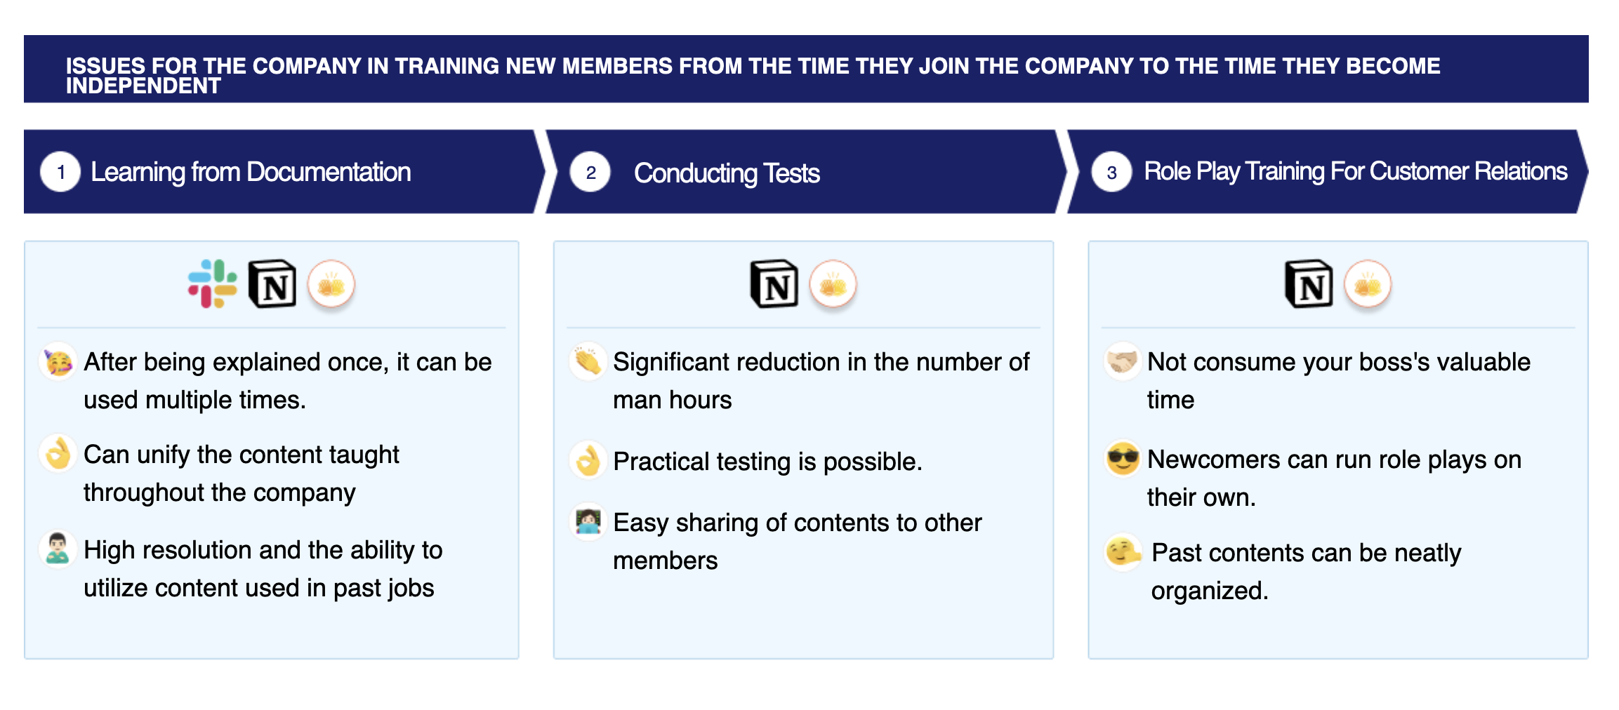Click the clapping hands emoji beside Significant reduction
Image resolution: width=1619 pixels, height=710 pixels.
point(588,361)
